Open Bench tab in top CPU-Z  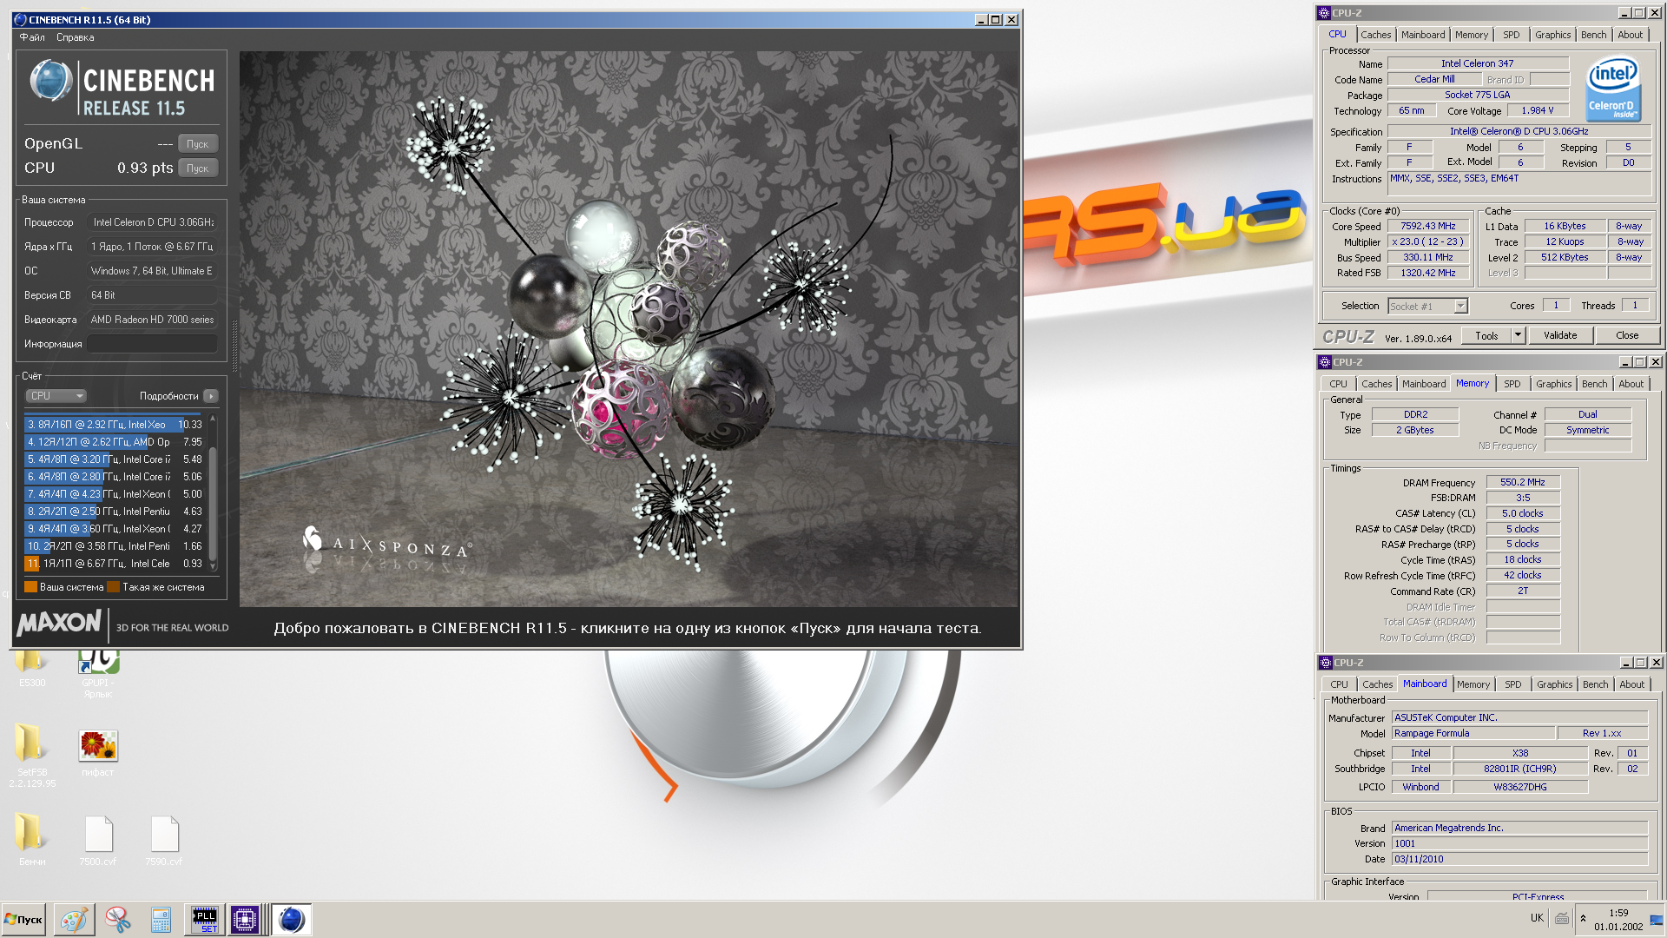(1593, 35)
